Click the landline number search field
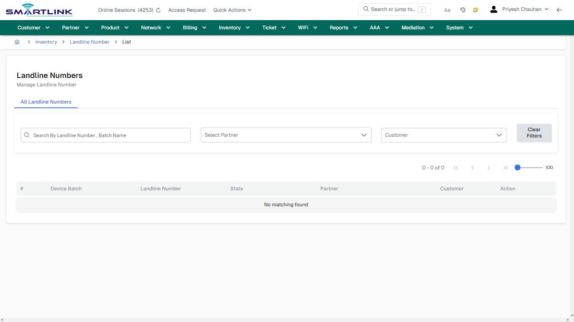The width and height of the screenshot is (574, 322). click(x=105, y=135)
